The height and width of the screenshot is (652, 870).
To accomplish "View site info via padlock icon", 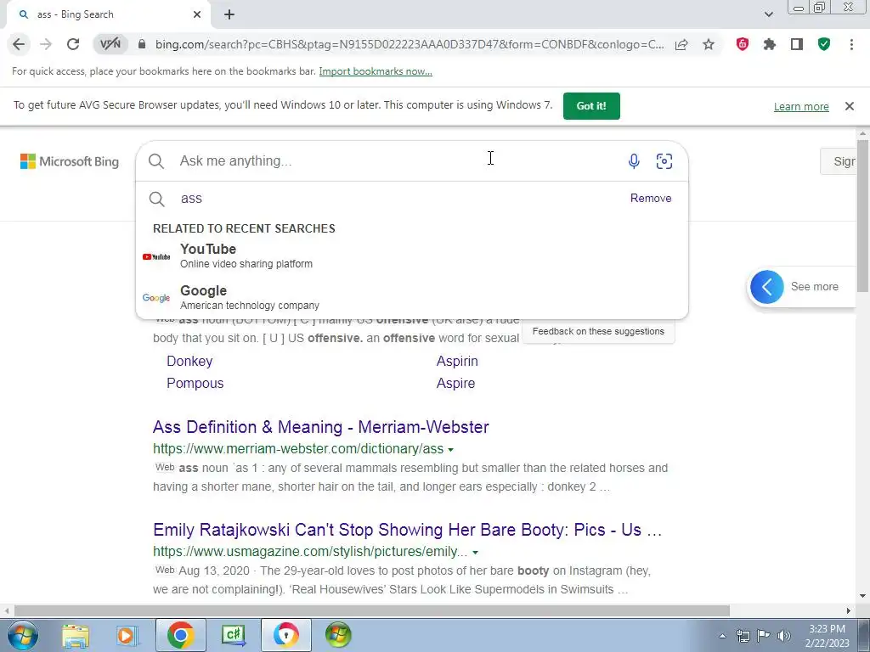I will click(x=142, y=44).
